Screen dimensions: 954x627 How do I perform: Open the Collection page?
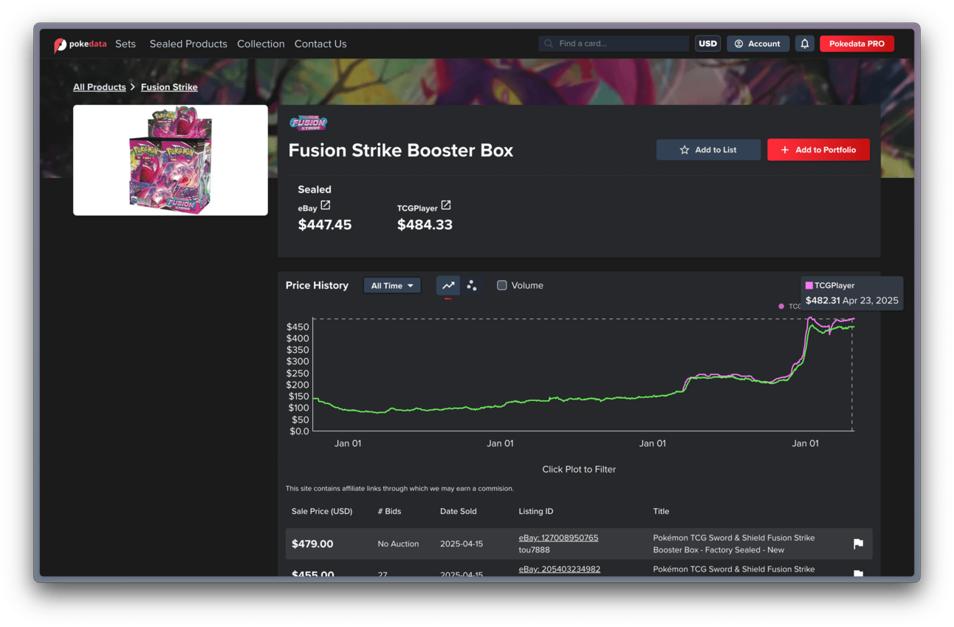click(x=261, y=44)
